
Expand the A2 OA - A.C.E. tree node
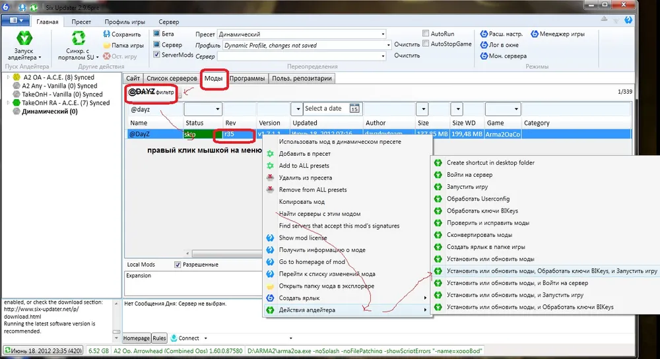click(x=9, y=77)
